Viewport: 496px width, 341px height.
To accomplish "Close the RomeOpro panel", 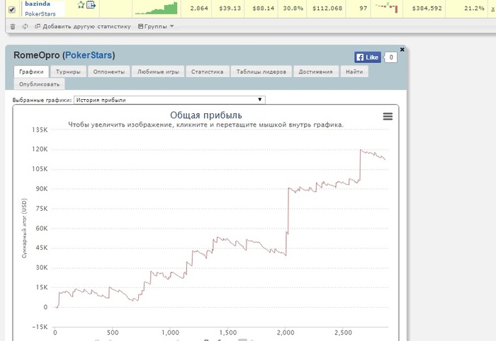I will click(402, 50).
